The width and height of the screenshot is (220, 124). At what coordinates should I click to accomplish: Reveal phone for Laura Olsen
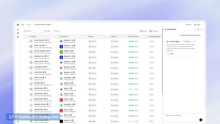point(114,73)
